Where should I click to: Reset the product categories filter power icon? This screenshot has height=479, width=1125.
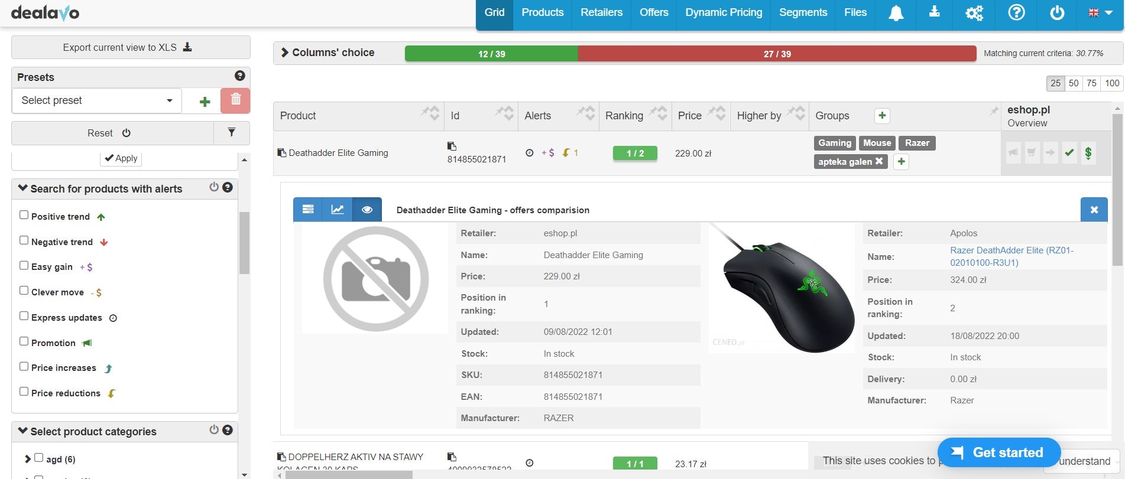(214, 430)
